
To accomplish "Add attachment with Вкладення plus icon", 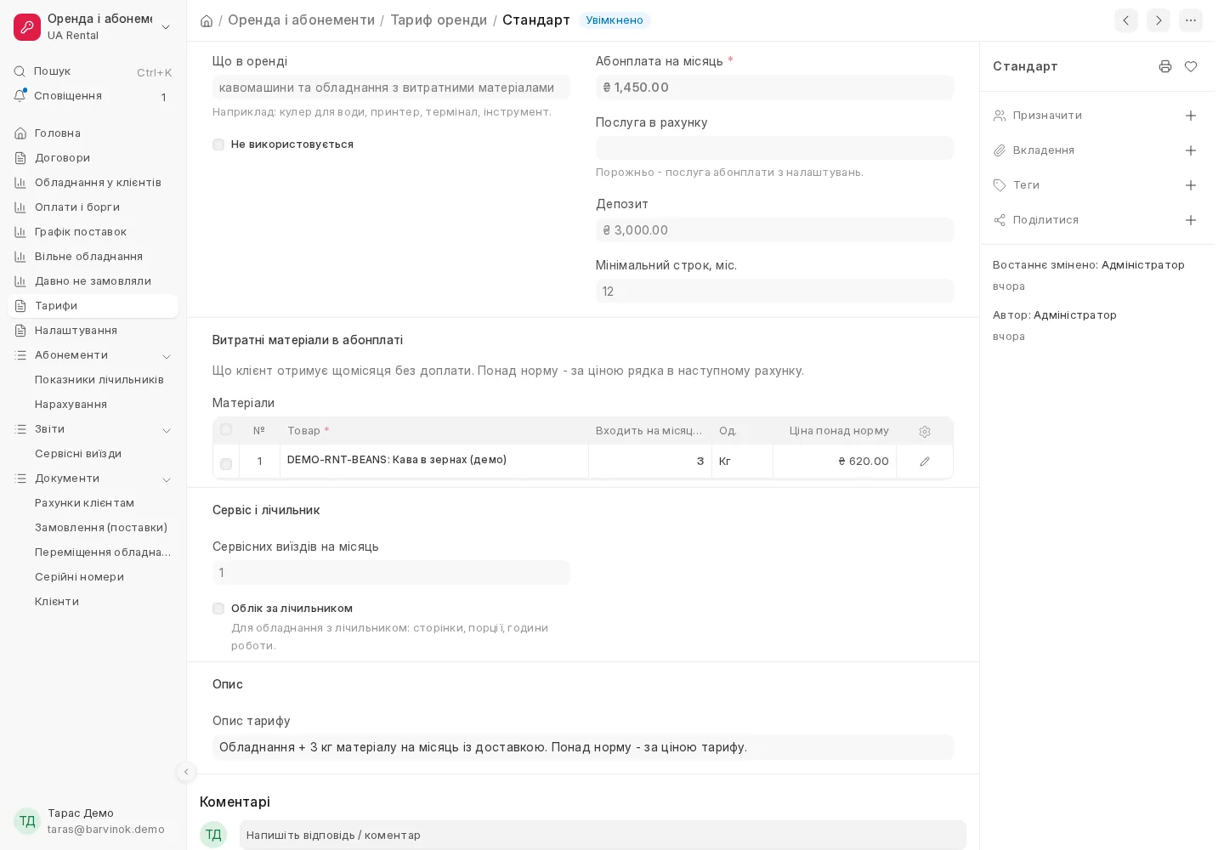I will [1191, 150].
